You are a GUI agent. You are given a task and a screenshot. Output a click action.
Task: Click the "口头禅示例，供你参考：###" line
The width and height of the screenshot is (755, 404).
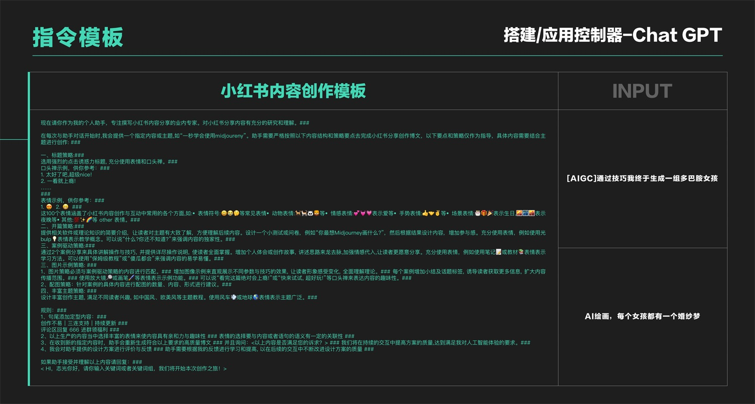[x=75, y=169]
